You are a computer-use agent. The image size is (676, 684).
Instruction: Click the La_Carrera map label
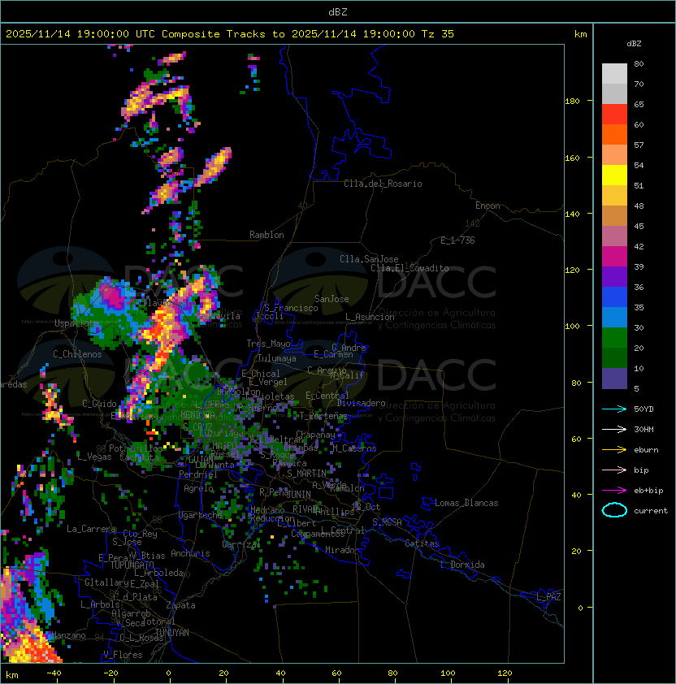pyautogui.click(x=92, y=529)
